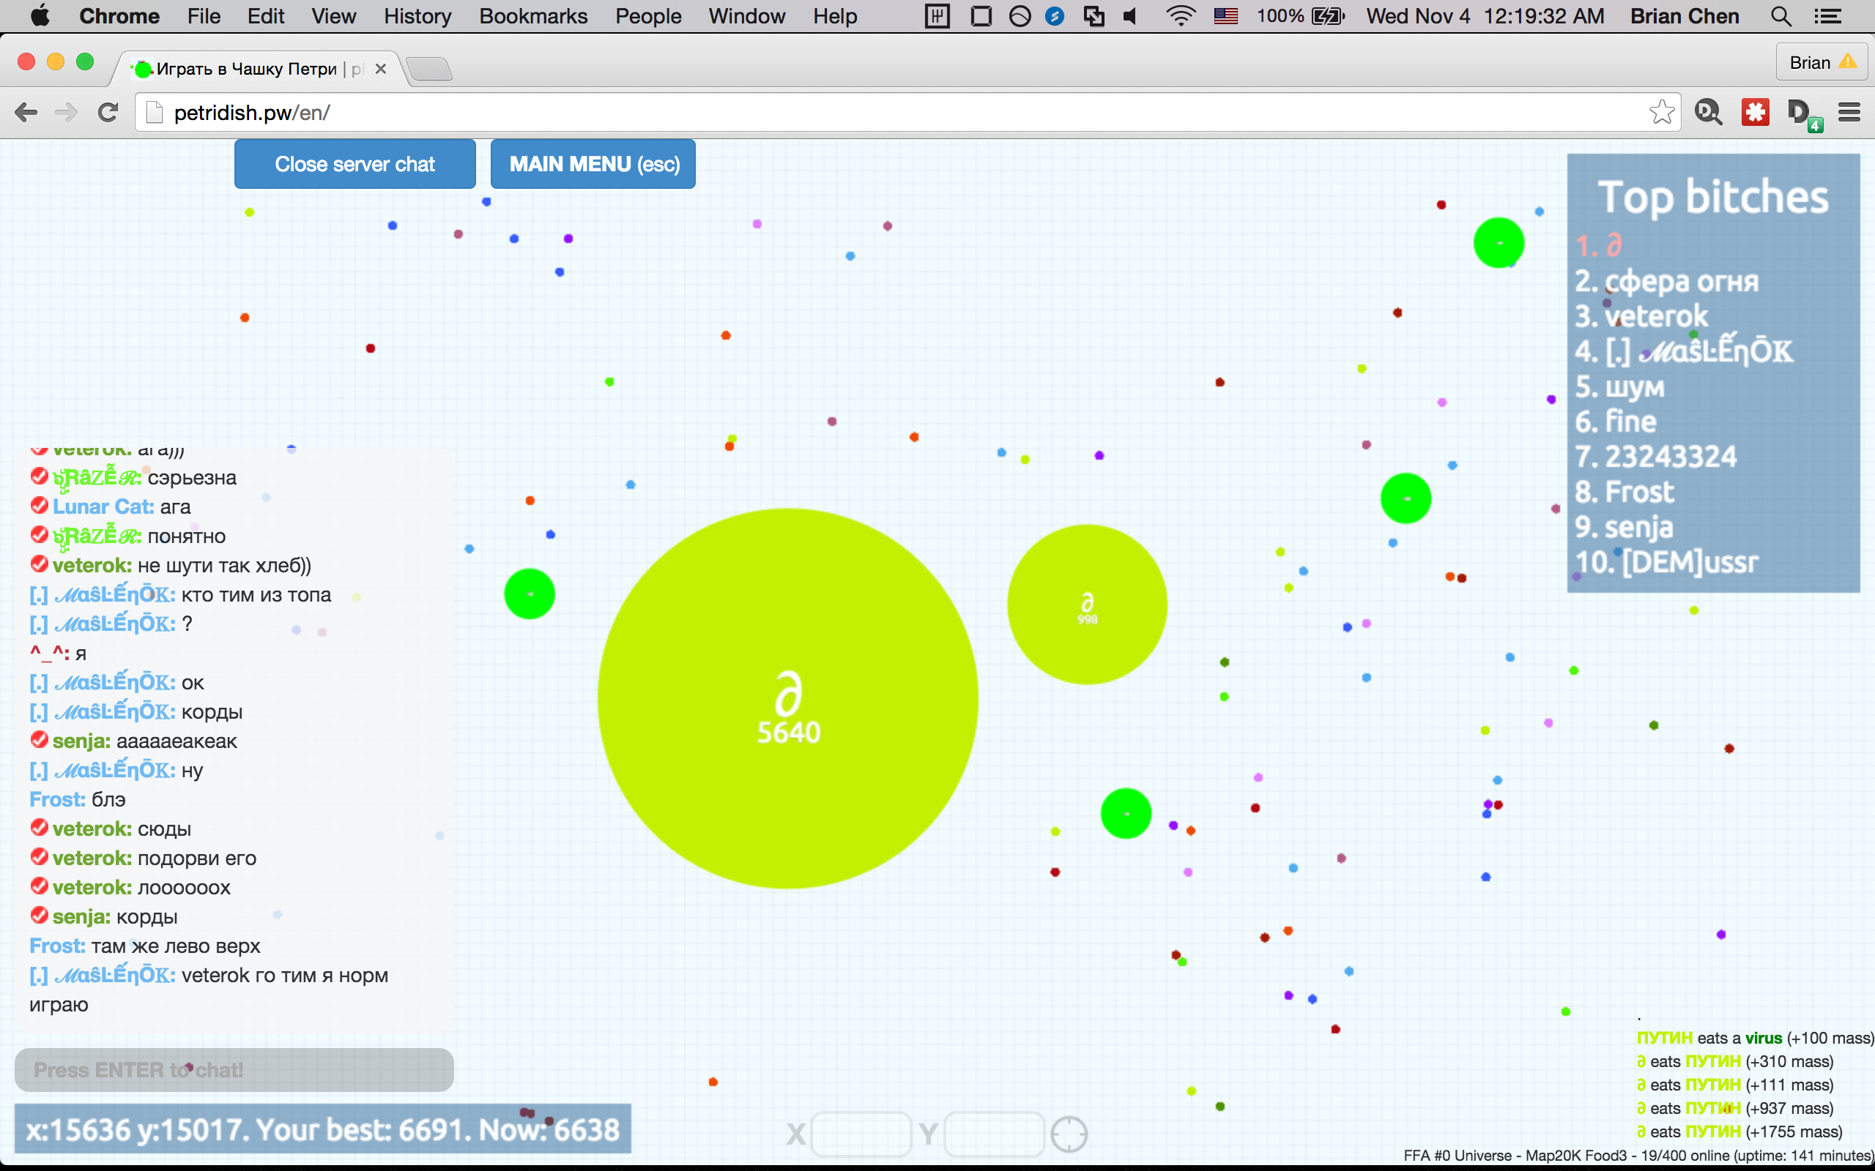Viewport: 1875px width, 1171px height.
Task: Open the Wi-Fi status menu
Action: click(1180, 16)
